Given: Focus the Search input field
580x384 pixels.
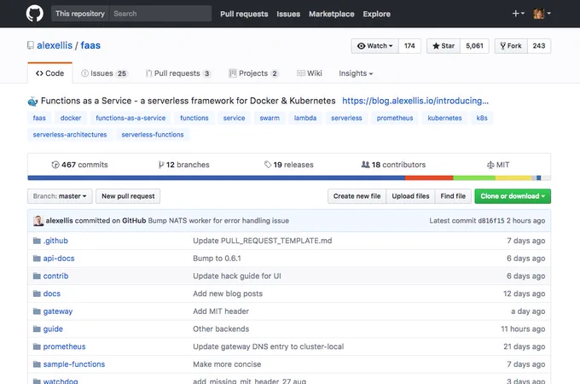Looking at the screenshot, I should coord(160,14).
